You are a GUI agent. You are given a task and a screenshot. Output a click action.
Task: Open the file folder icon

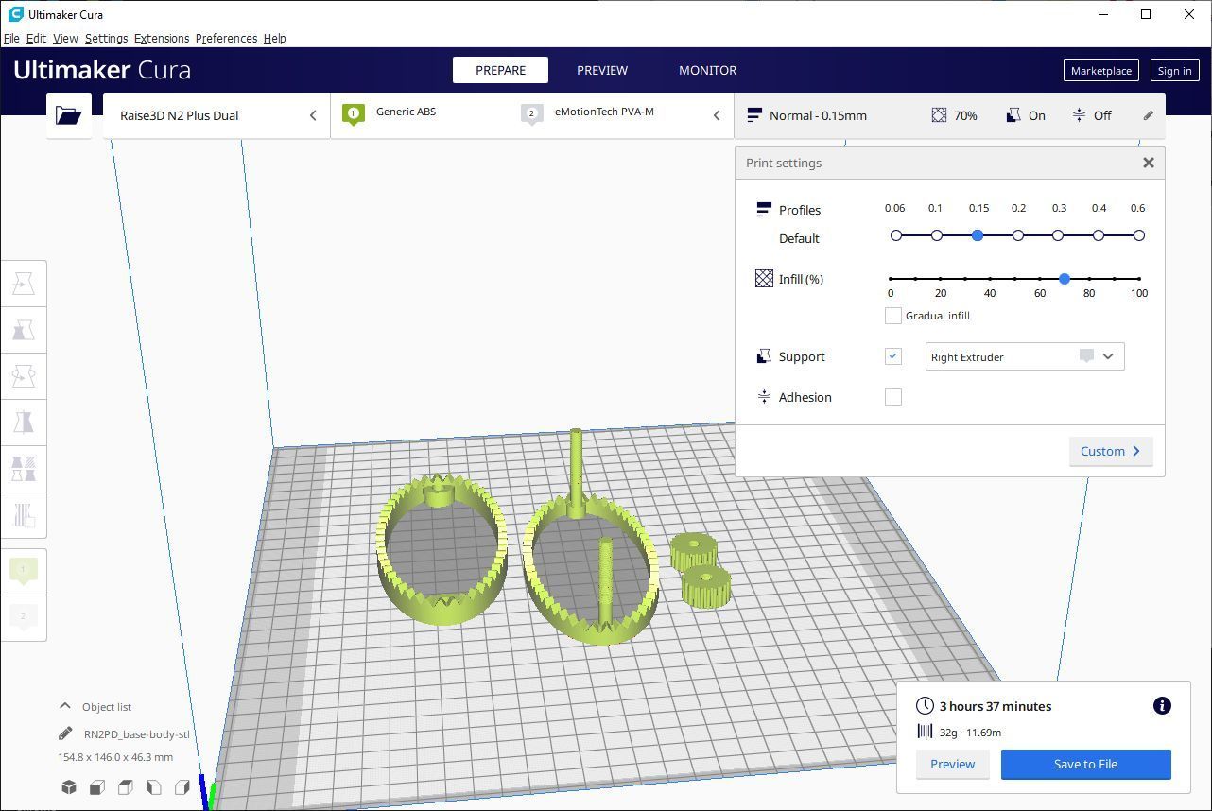click(x=69, y=115)
